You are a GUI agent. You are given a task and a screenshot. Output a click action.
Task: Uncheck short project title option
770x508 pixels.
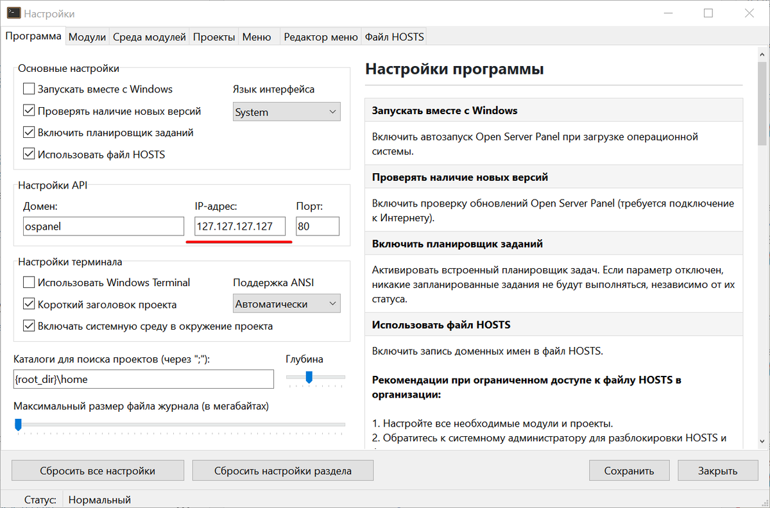click(29, 303)
